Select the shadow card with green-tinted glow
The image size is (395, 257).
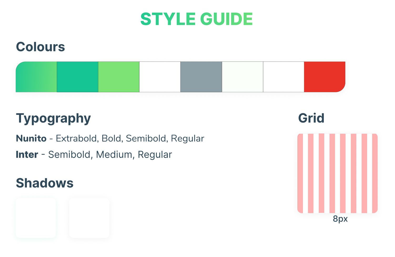(x=36, y=218)
